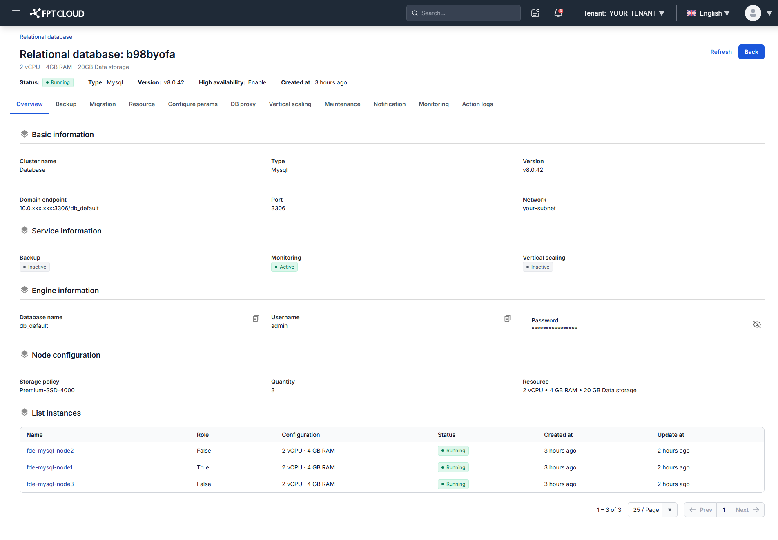Open instance fde-mysql-node1
The height and width of the screenshot is (540, 778).
tap(49, 467)
